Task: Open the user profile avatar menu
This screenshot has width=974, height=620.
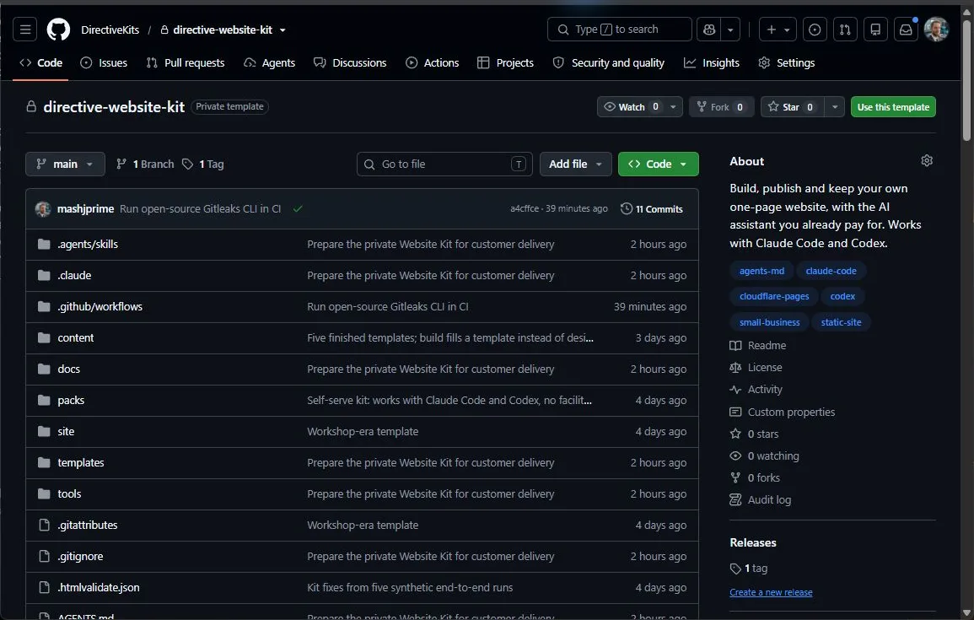Action: coord(936,30)
